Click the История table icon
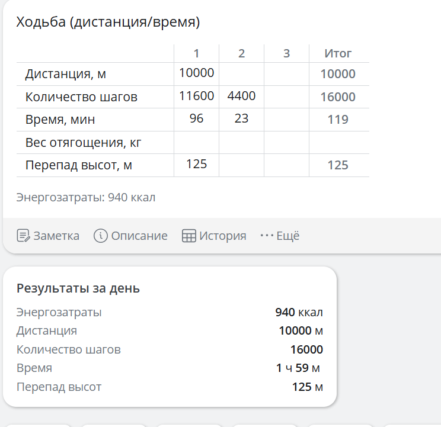This screenshot has width=441, height=427. (188, 236)
